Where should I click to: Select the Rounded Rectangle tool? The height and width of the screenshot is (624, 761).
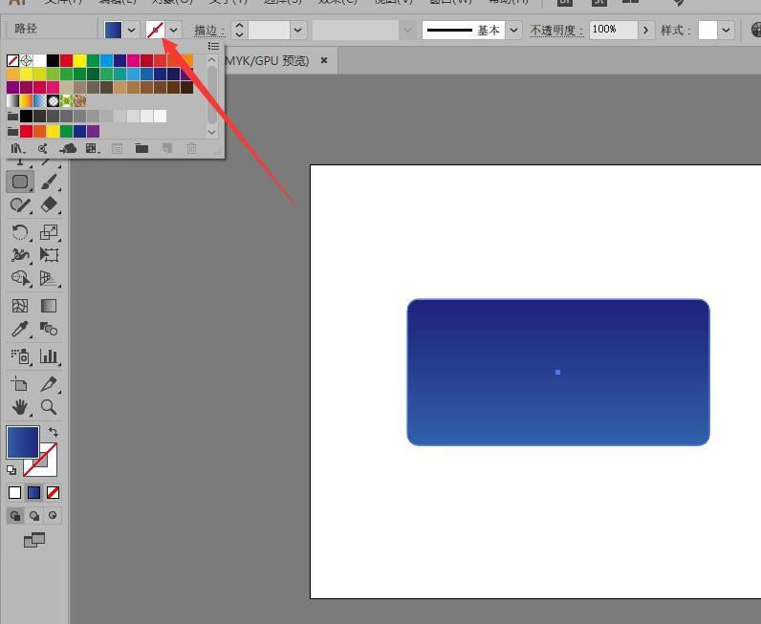tap(20, 182)
